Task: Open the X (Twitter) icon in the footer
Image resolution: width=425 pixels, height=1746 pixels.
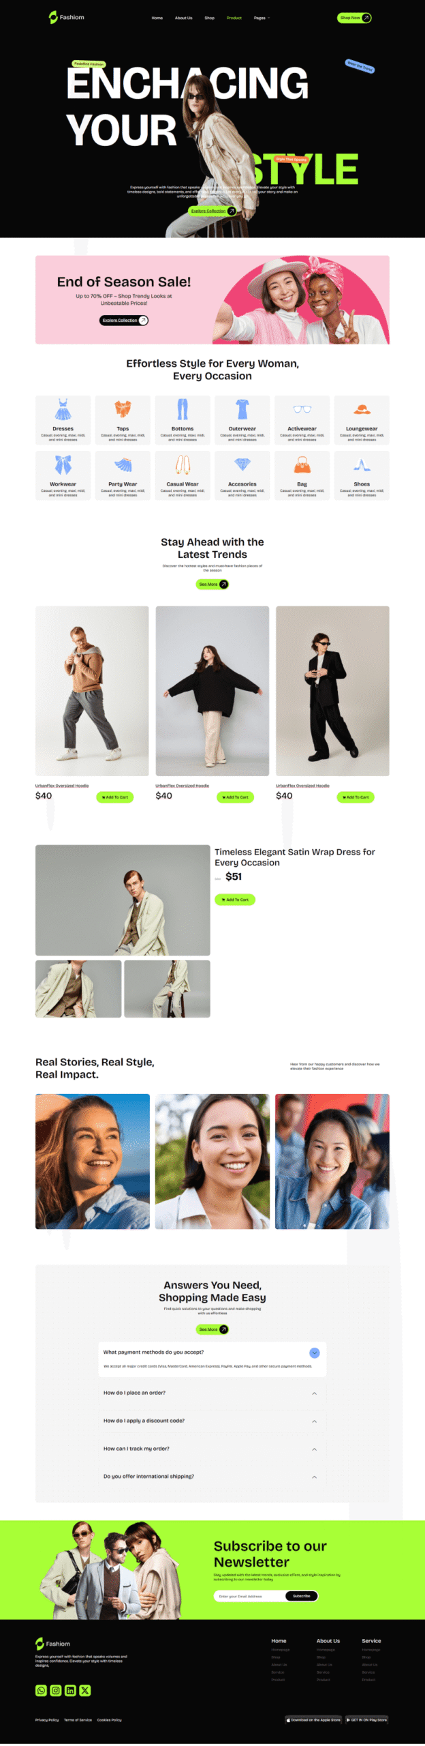Action: click(85, 1690)
